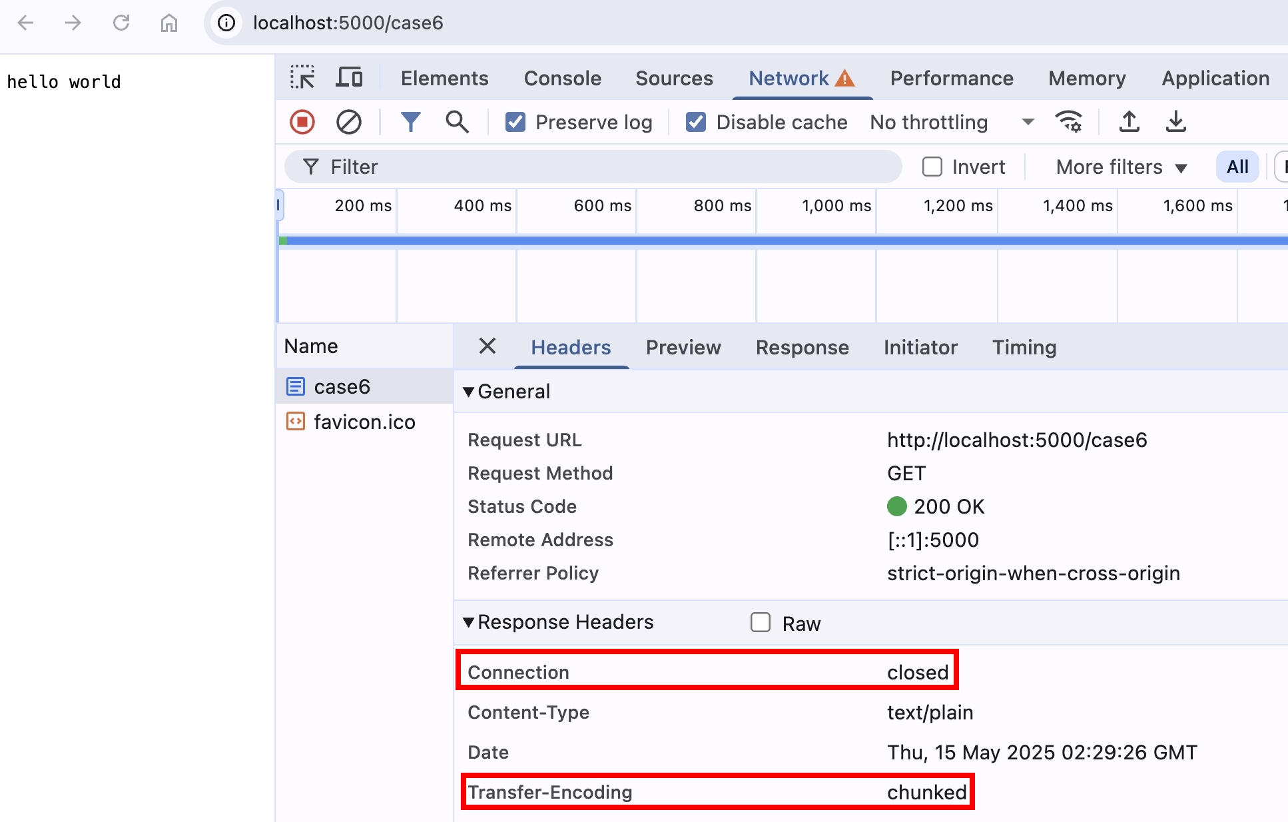
Task: Uncheck Preserve log checkbox
Action: [515, 122]
